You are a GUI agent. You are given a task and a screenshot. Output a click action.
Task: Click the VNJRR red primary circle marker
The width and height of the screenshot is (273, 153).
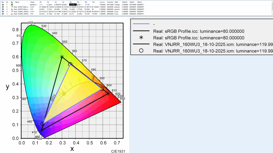(x=102, y=89)
